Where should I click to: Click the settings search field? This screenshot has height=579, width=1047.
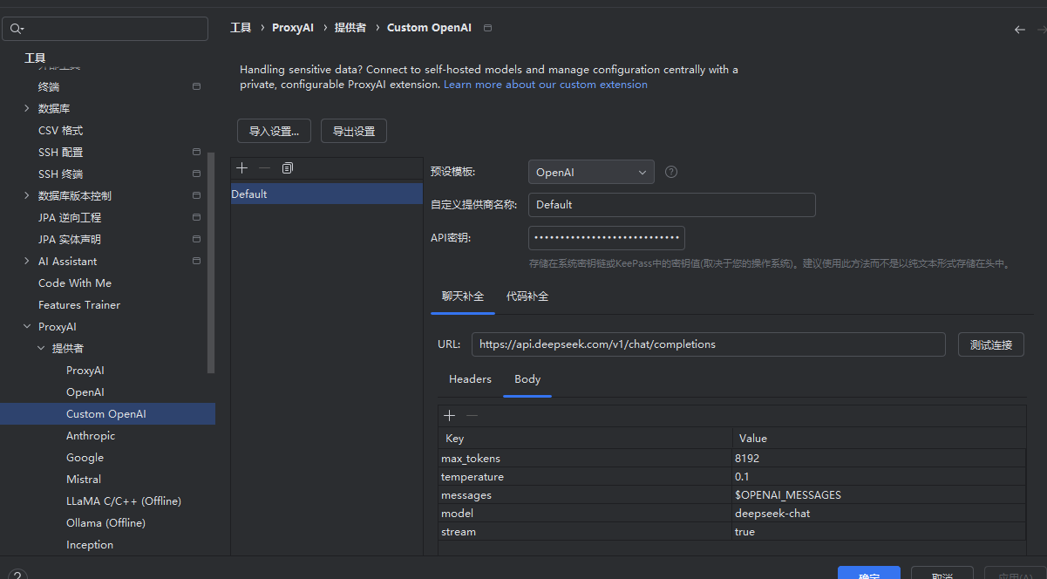point(105,29)
